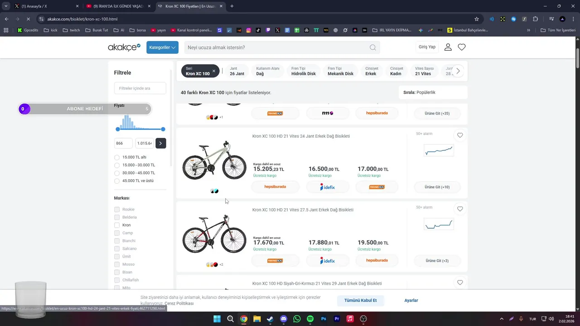Remove the Kron XC 100 series filter chip

(x=214, y=71)
